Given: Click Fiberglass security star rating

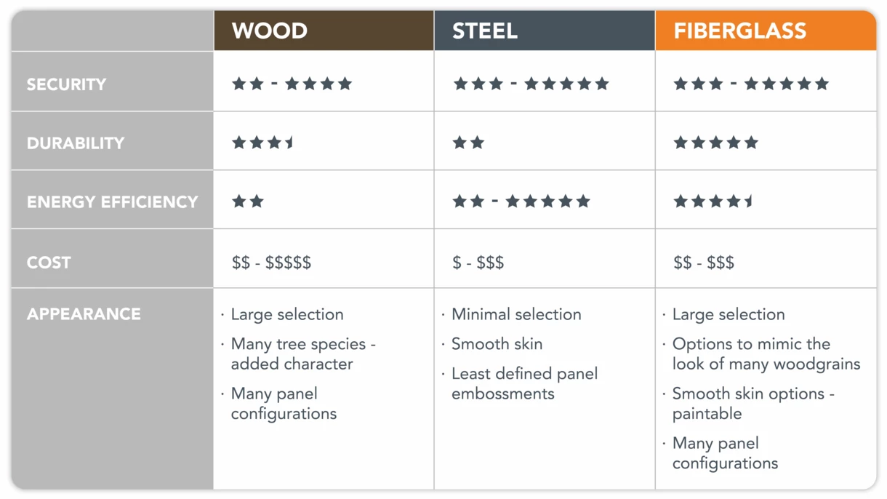Looking at the screenshot, I should coord(751,84).
